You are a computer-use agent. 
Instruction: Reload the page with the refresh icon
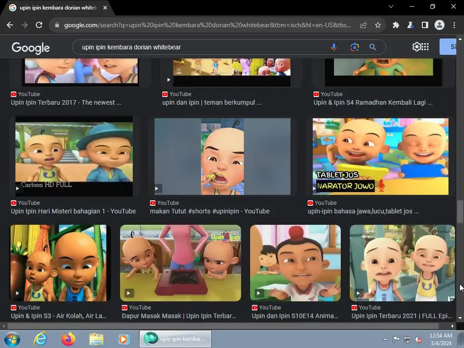coord(39,25)
